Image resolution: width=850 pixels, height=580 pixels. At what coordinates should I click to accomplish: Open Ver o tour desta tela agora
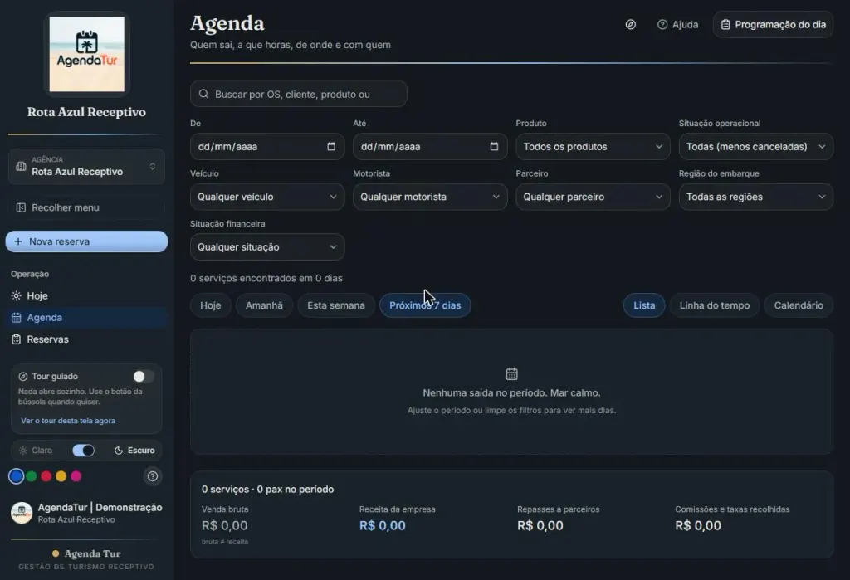coord(68,421)
